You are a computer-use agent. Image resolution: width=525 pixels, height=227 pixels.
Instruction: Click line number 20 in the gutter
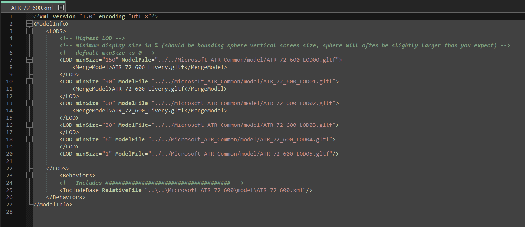point(9,154)
